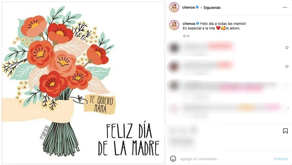Click the third blurred commenter avatar
Screen dimensions: 292x165
[174, 86]
